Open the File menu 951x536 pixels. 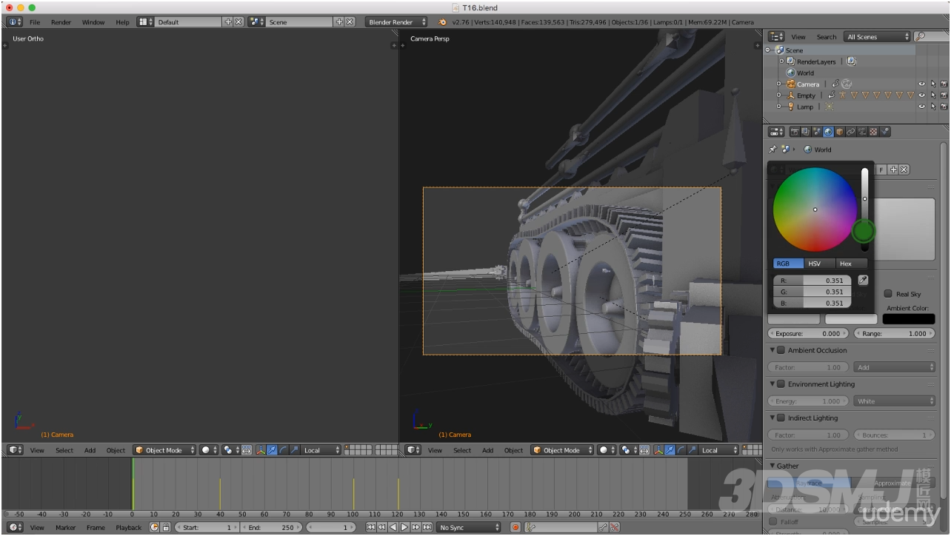coord(35,22)
